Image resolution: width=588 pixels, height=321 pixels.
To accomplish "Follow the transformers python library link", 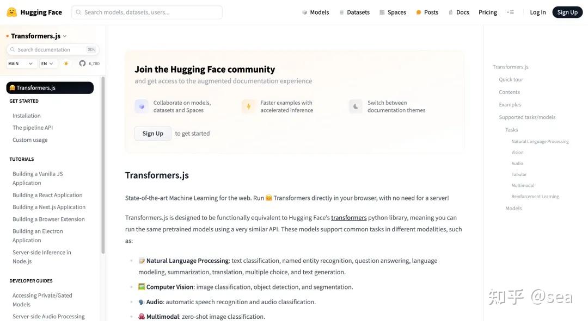I will (348, 218).
